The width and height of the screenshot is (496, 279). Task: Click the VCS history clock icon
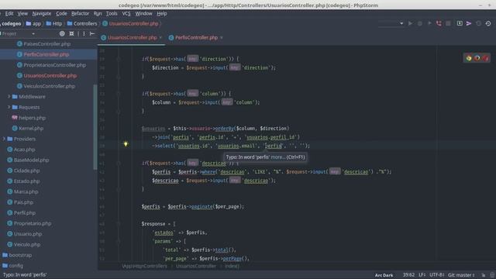[488, 23]
